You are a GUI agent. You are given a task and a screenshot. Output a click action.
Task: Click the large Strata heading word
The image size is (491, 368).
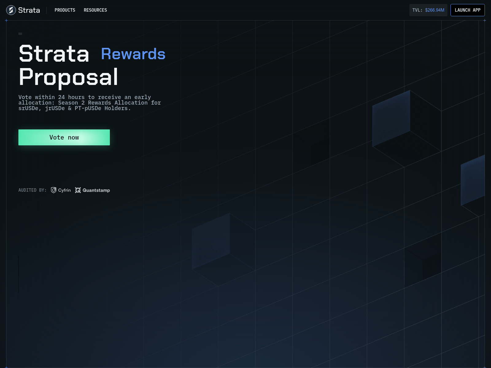(x=54, y=54)
